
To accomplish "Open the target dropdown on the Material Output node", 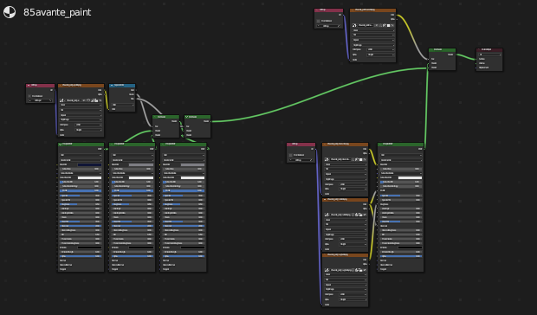I will [490, 55].
